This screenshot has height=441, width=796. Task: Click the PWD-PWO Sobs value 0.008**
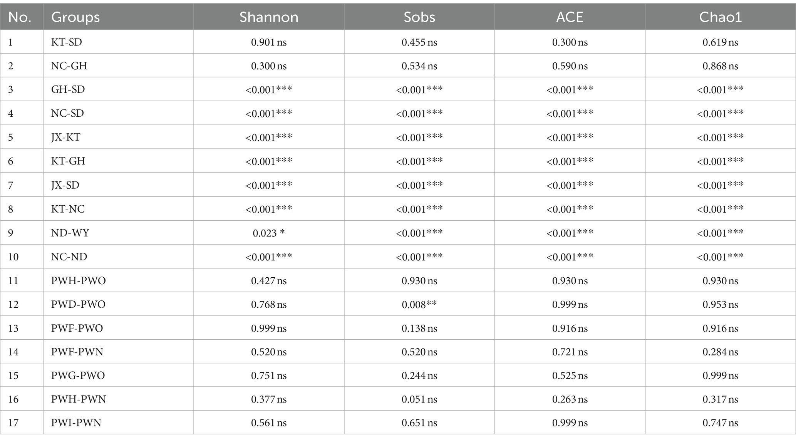coord(419,304)
